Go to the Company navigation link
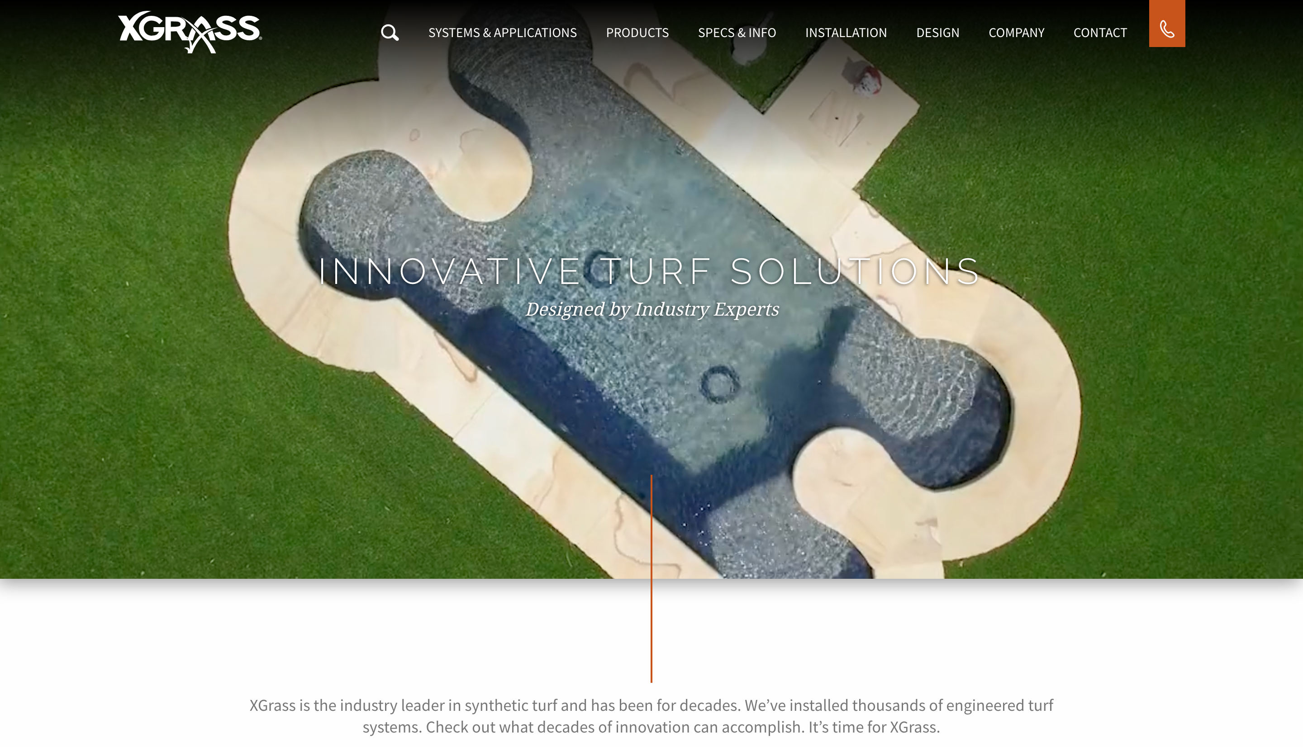Image resolution: width=1303 pixels, height=747 pixels. click(x=1016, y=33)
